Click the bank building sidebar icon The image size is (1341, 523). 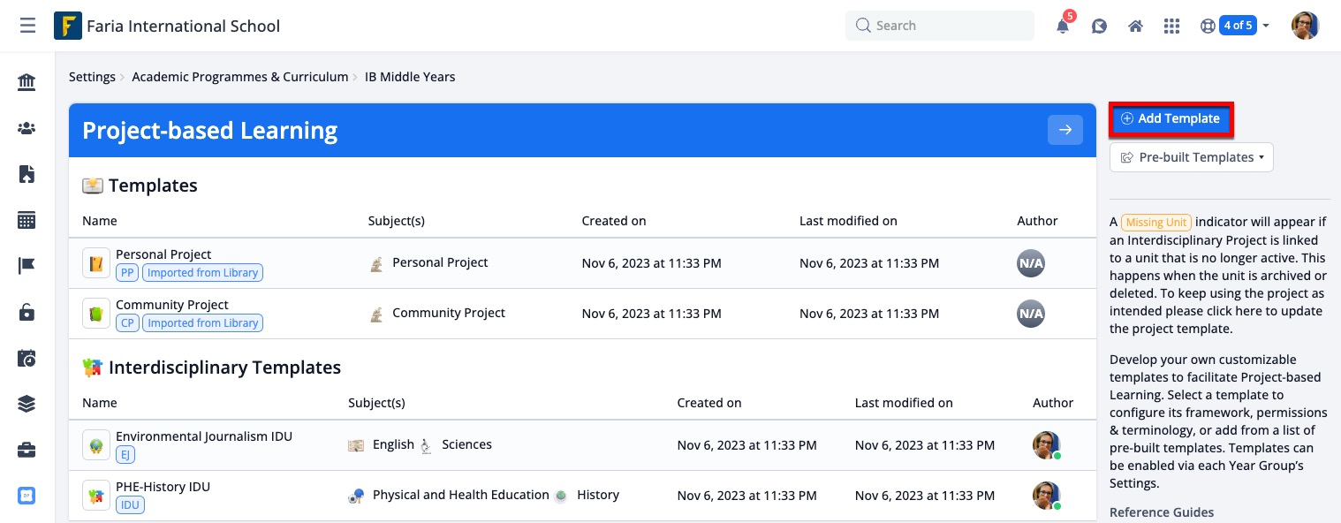27,83
